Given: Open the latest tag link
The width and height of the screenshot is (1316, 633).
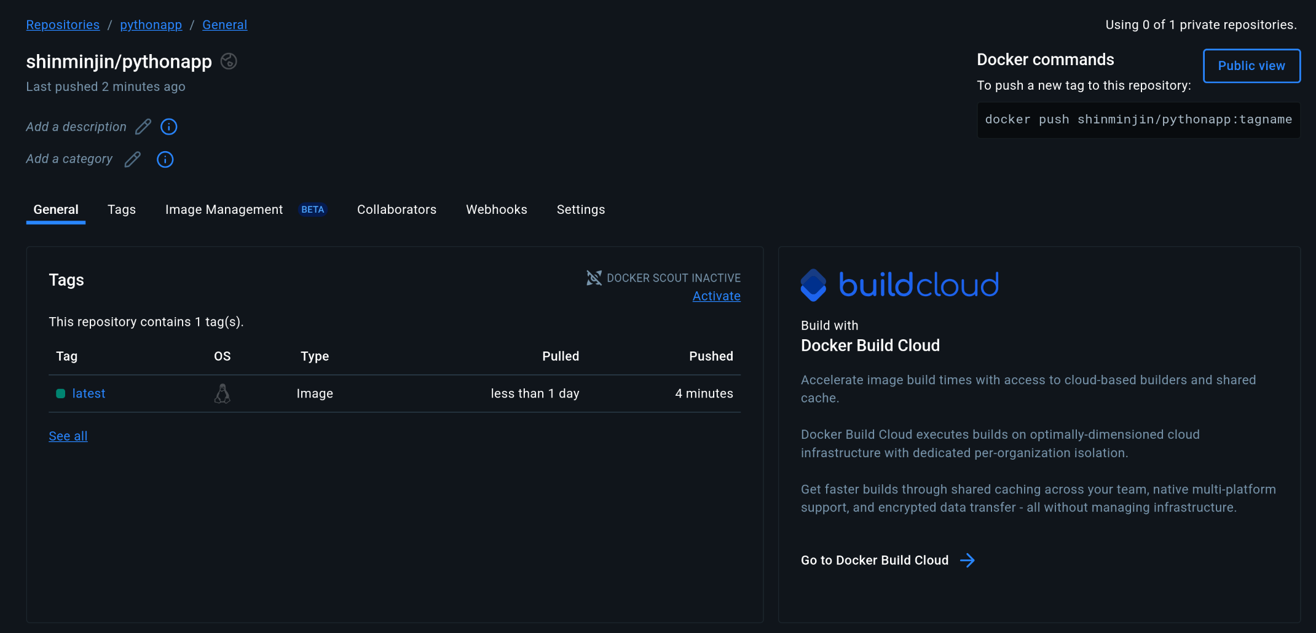Looking at the screenshot, I should (x=89, y=393).
